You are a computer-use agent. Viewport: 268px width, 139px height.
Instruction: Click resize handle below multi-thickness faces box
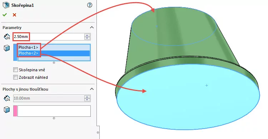pyautogui.click(x=54, y=118)
